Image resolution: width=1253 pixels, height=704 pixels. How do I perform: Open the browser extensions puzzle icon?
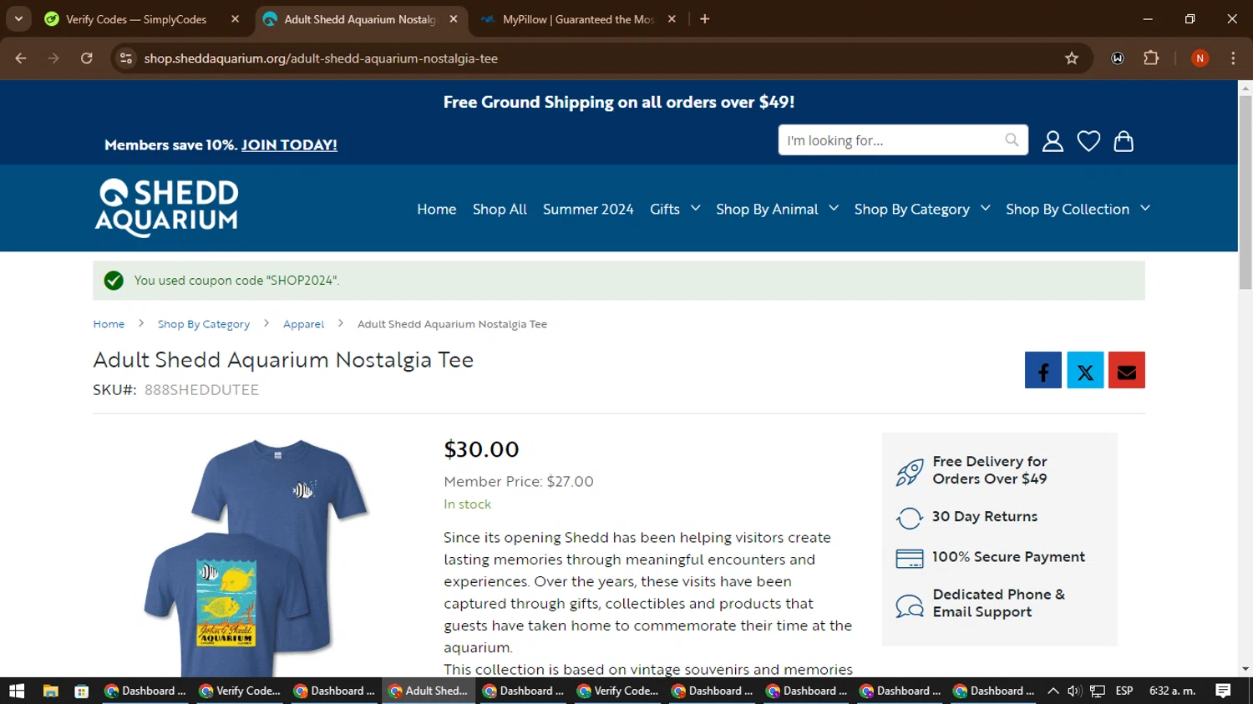(x=1151, y=58)
